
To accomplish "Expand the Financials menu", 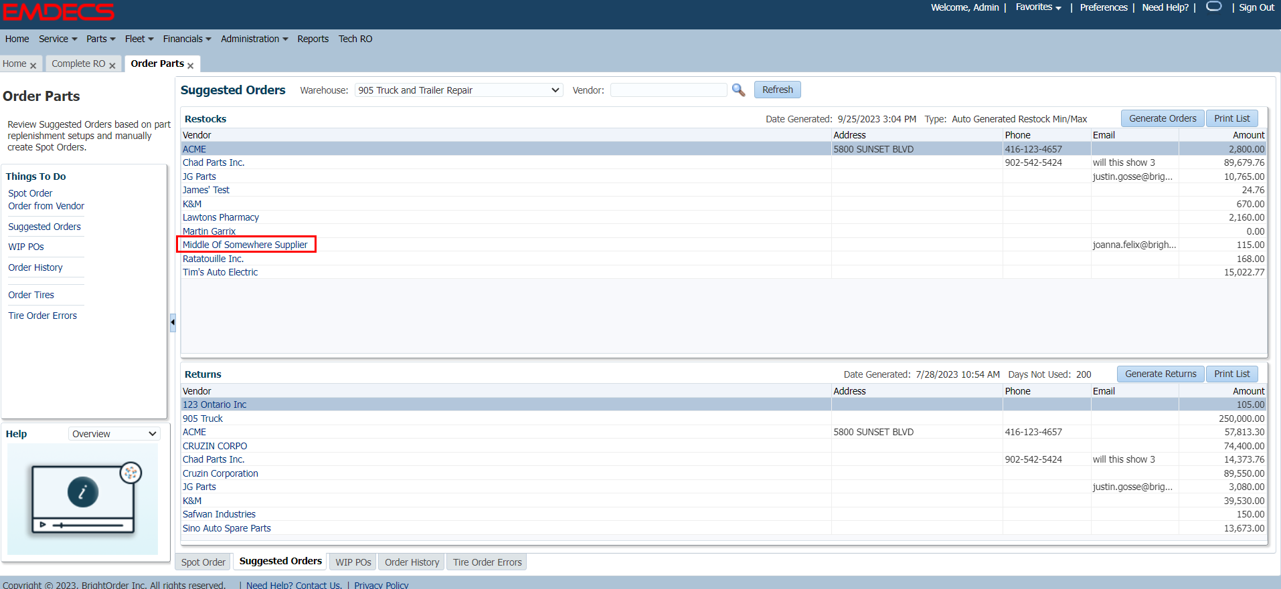I will [187, 39].
